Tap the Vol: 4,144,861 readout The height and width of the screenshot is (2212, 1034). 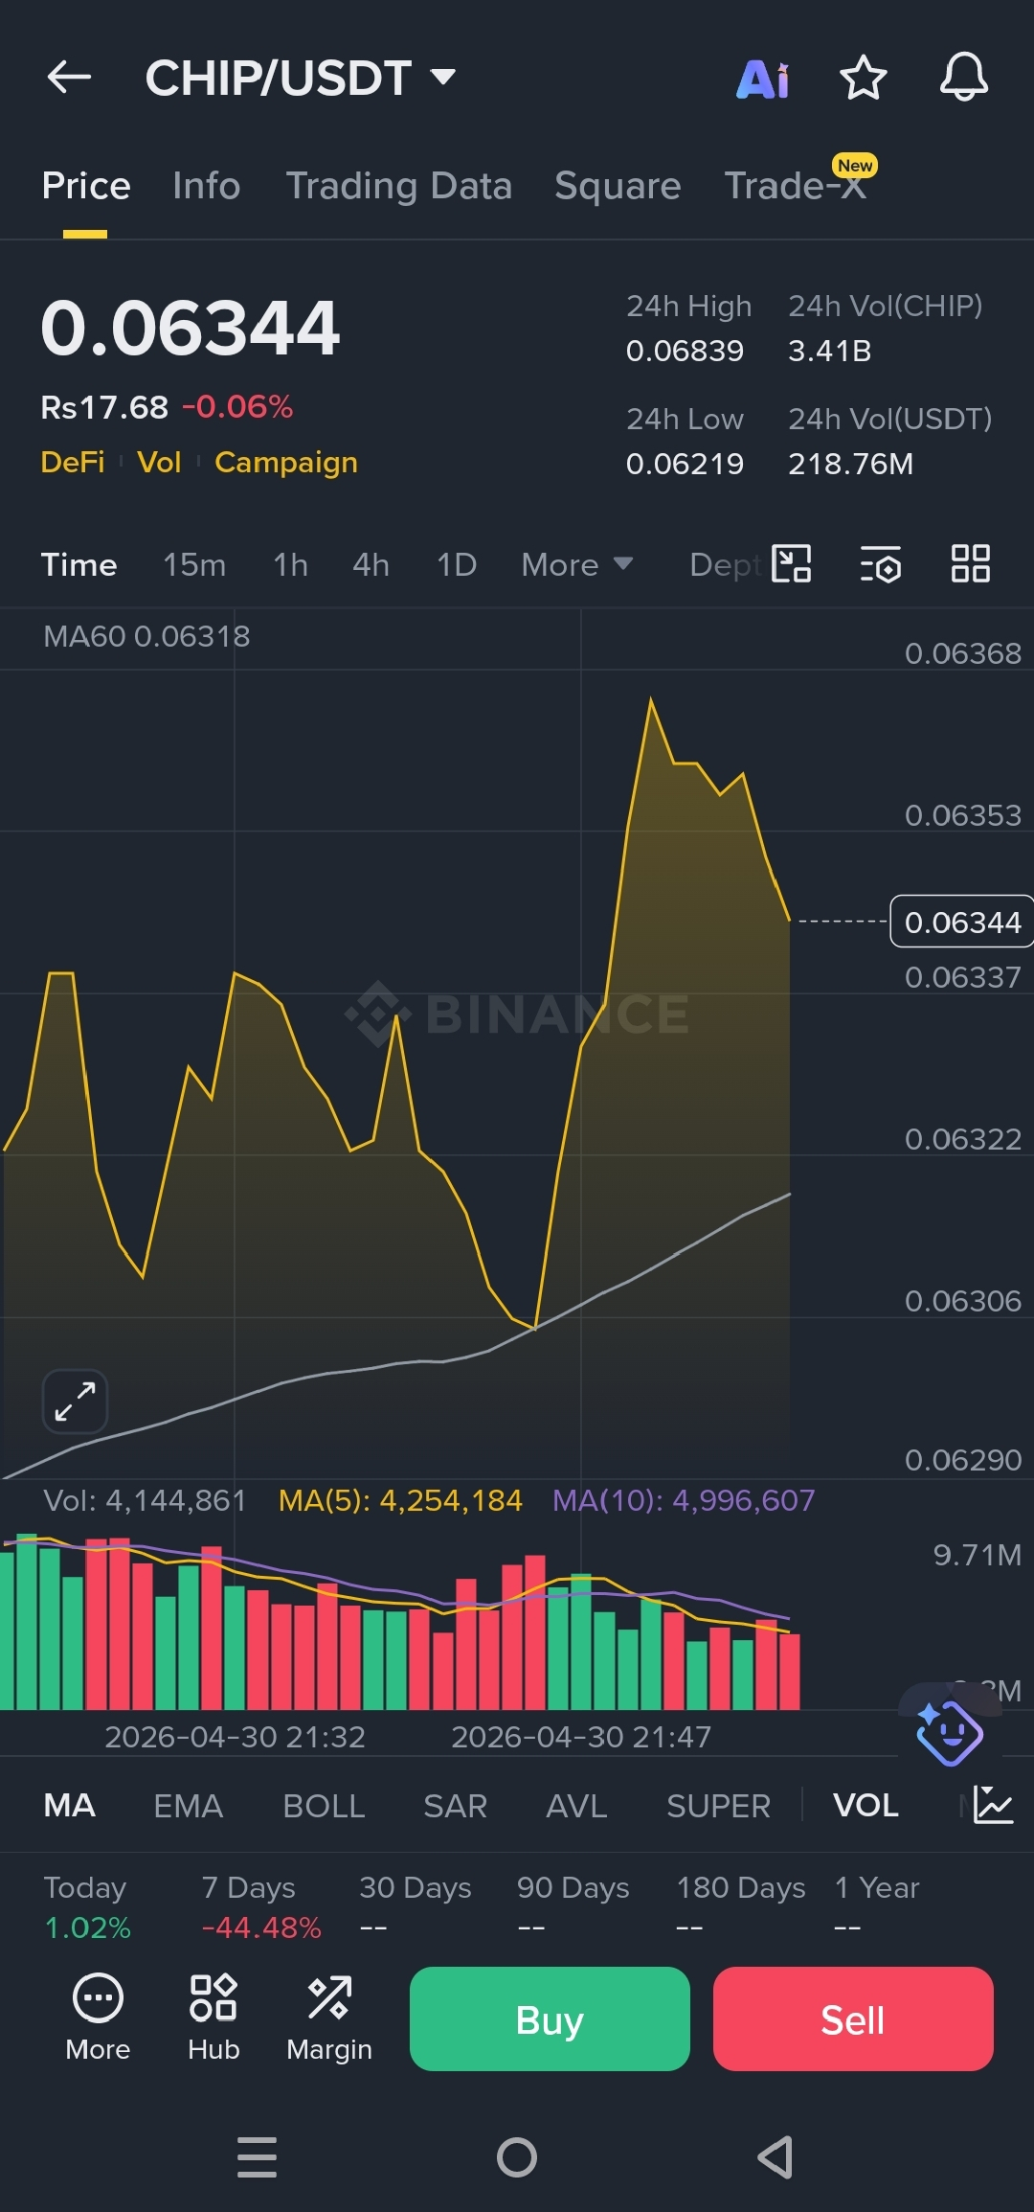145,1500
